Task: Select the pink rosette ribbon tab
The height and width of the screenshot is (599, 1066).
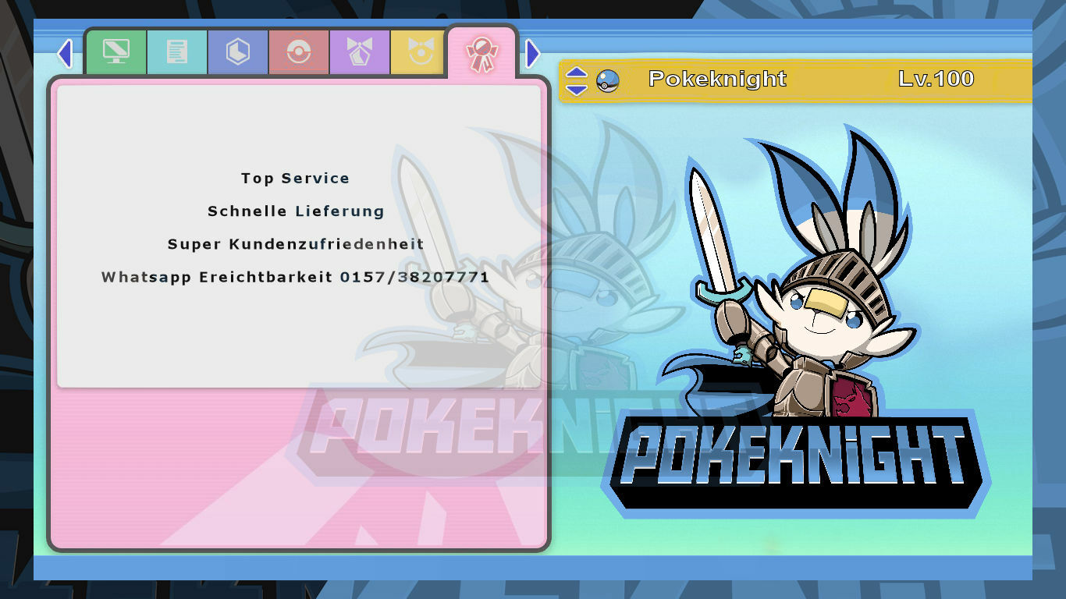Action: [481, 52]
